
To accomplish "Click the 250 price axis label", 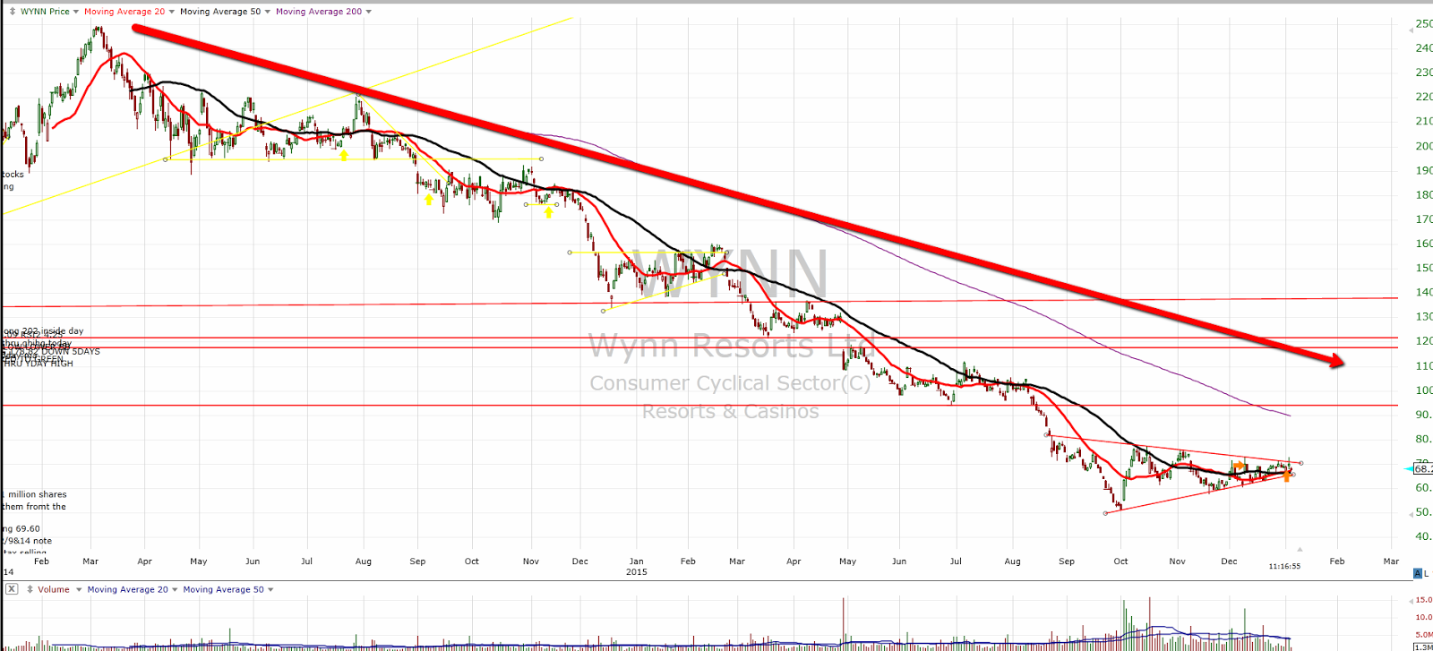I will (x=1424, y=24).
